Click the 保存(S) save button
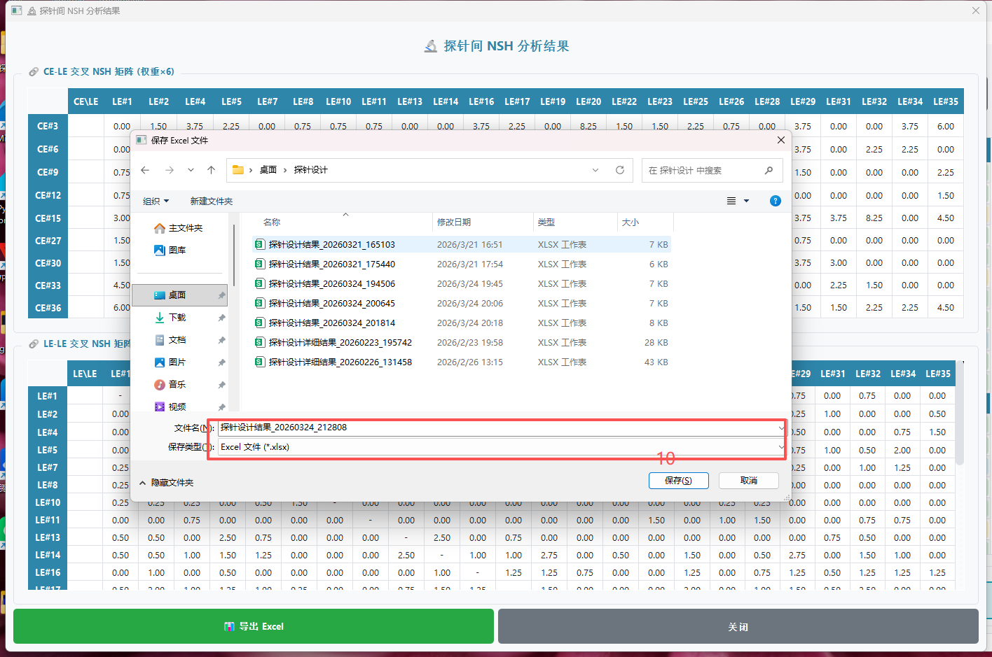The width and height of the screenshot is (992, 657). [678, 481]
